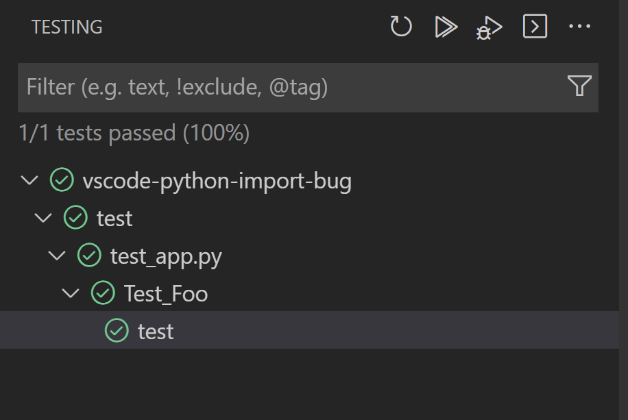Collapse the Test_Foo class node
628x420 pixels.
(71, 293)
